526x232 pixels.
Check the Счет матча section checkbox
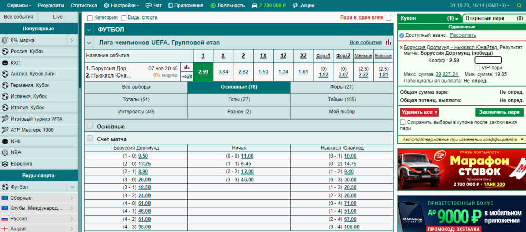pos(90,138)
